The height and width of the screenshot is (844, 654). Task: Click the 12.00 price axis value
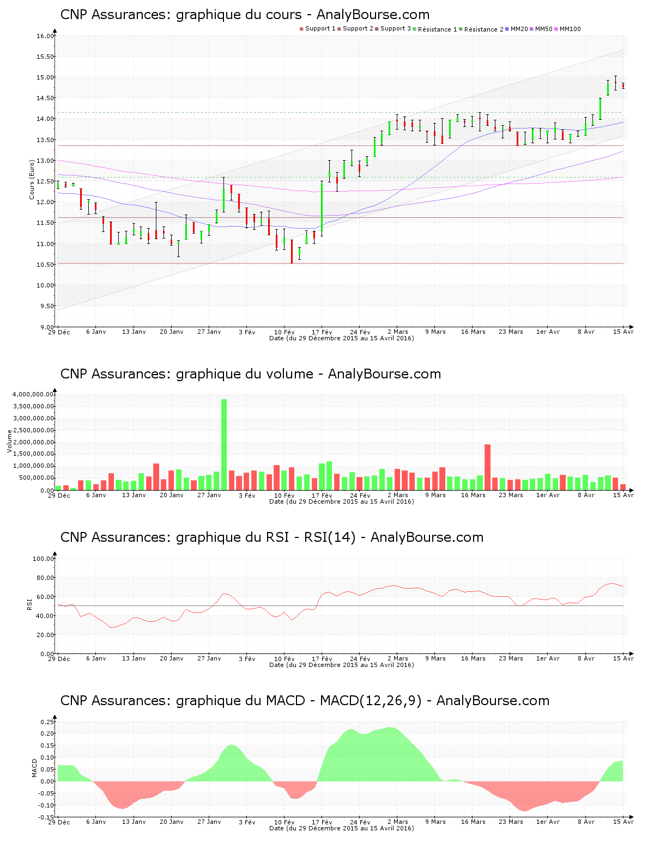[x=45, y=202]
